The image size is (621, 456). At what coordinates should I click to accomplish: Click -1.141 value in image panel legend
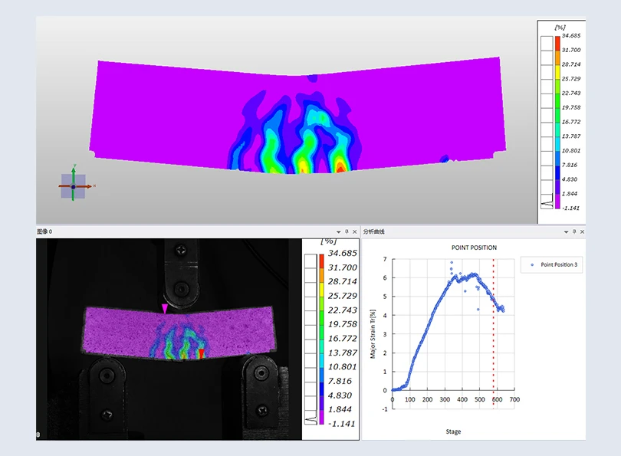(x=342, y=424)
